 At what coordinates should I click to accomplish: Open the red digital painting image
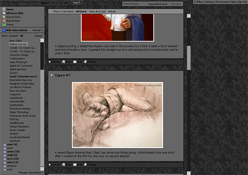(x=117, y=28)
